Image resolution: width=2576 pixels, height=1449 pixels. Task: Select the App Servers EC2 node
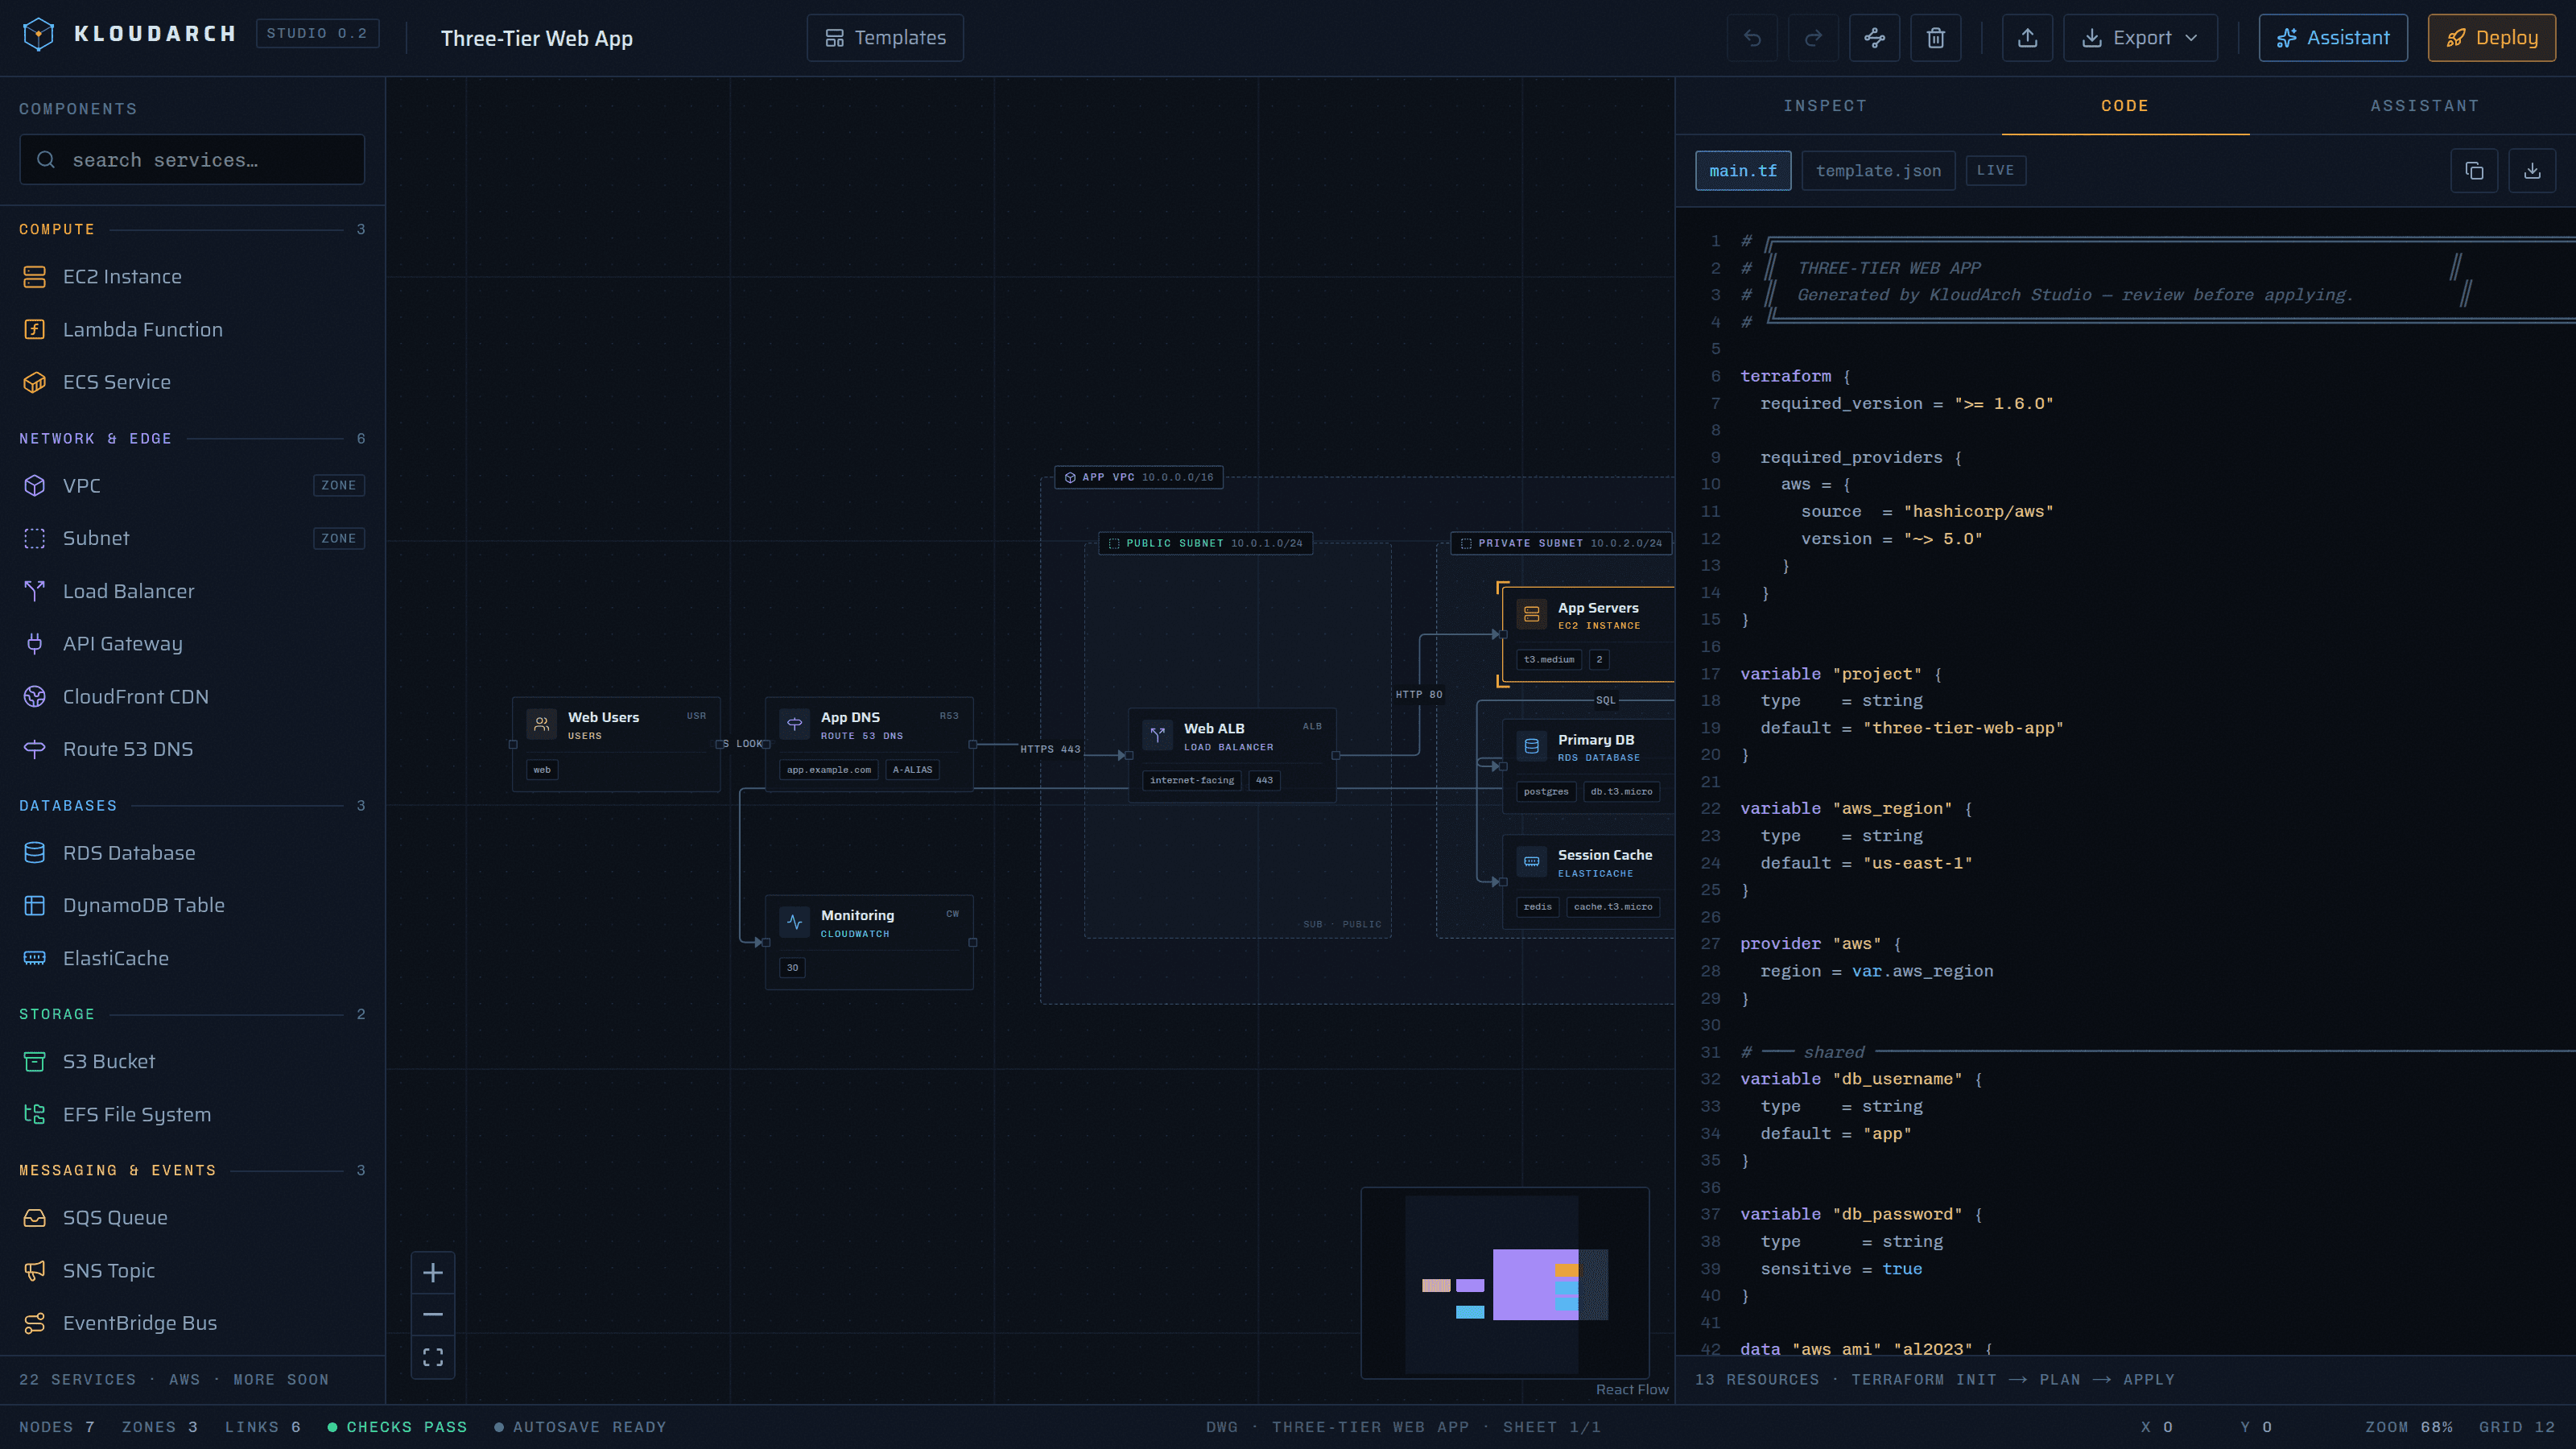(1588, 634)
